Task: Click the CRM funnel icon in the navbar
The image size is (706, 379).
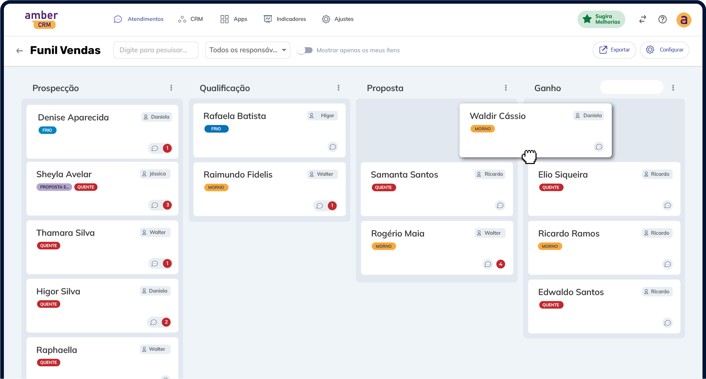Action: coord(182,19)
